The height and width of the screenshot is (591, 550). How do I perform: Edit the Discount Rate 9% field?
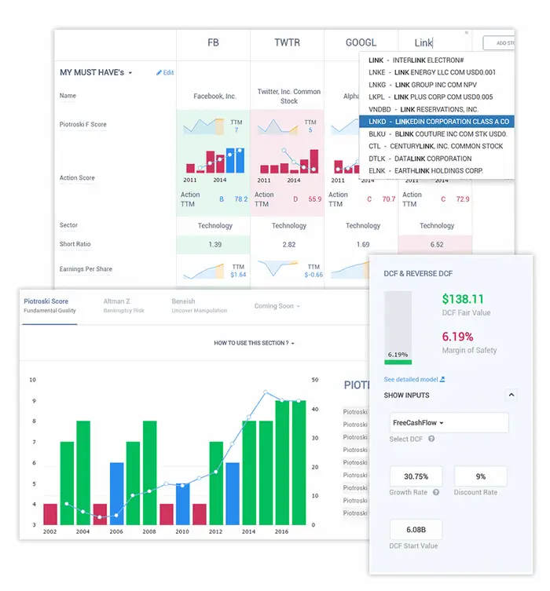click(x=481, y=476)
